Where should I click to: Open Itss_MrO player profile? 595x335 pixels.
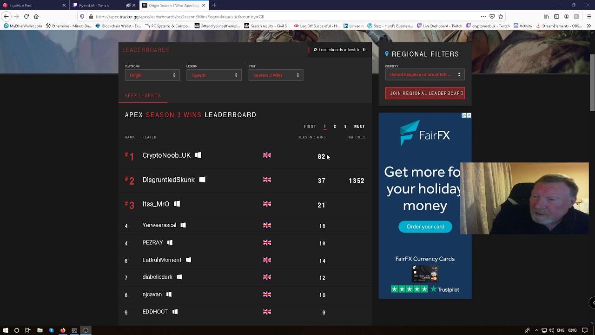(156, 204)
